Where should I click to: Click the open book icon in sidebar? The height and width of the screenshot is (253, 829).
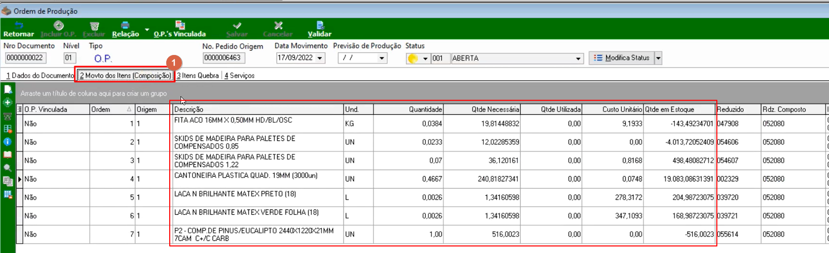tap(8, 155)
